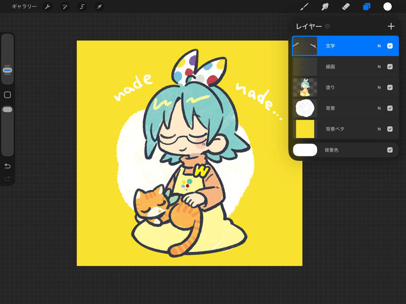Hide the 背景 layer
The width and height of the screenshot is (406, 304).
pos(390,108)
